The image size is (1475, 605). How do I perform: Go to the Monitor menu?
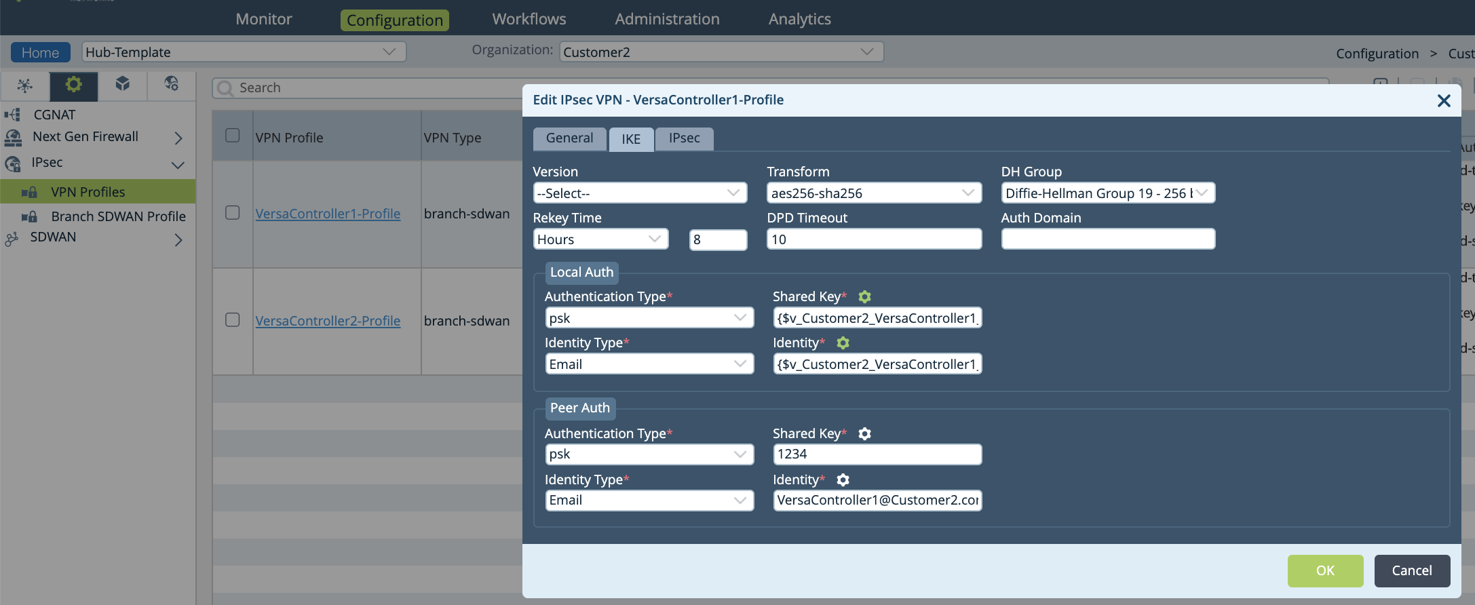coord(264,19)
